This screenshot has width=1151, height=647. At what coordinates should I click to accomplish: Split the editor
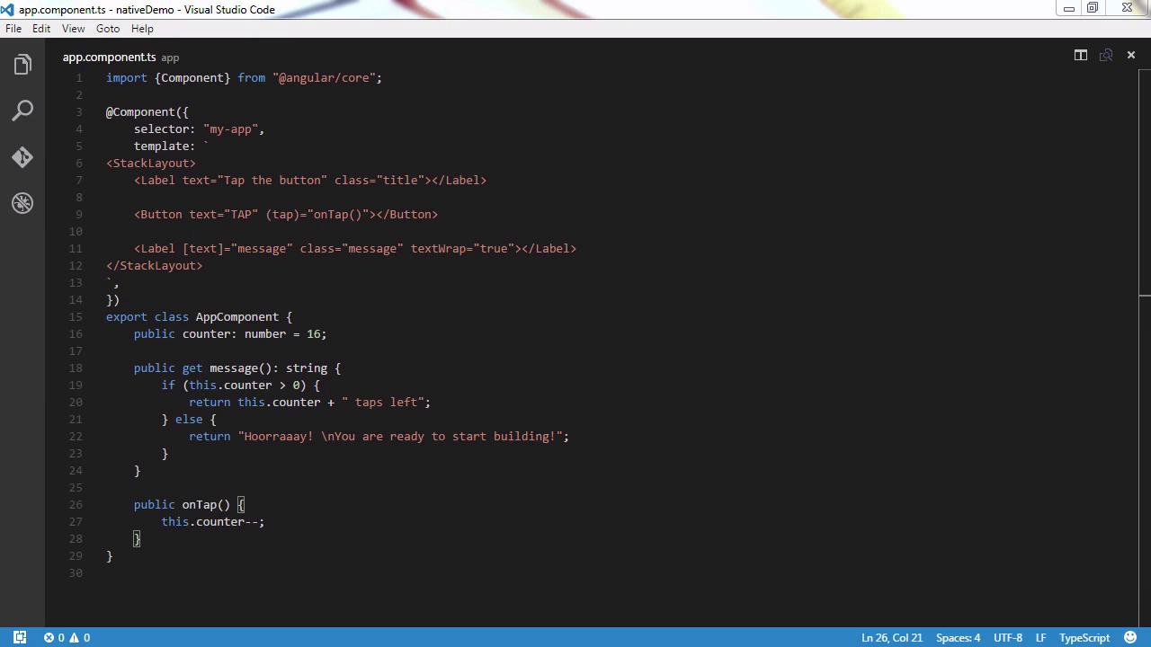tap(1081, 56)
